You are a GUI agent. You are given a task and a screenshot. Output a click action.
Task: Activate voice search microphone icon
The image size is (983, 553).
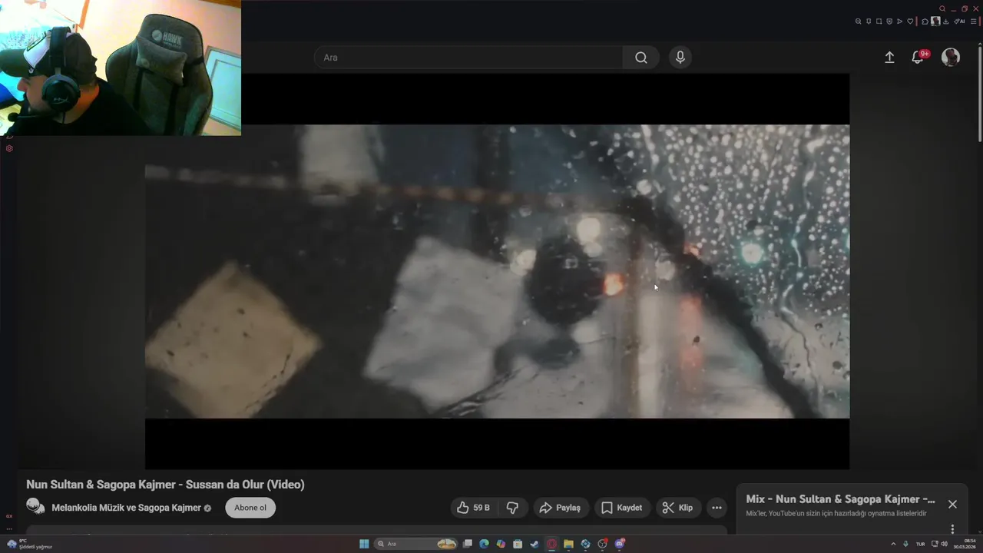(680, 58)
